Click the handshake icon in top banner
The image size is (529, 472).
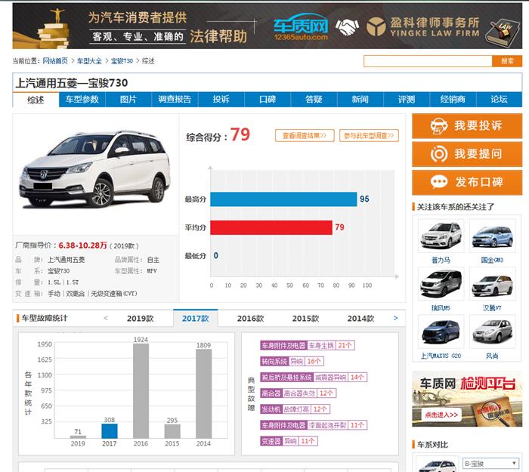click(x=347, y=27)
